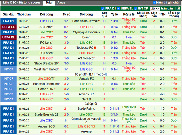
Task: Click the 90 phút[1-1],11 mét[5-4] note
Action: pos(91,75)
